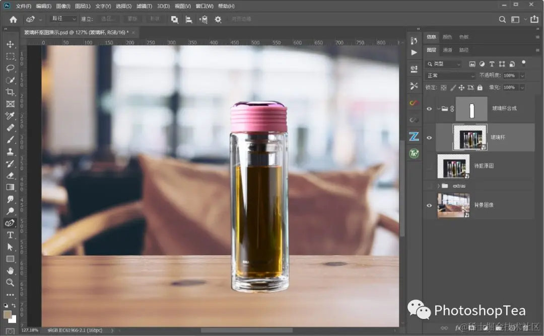The width and height of the screenshot is (544, 336).
Task: Open the path operations icon
Action: point(174,20)
